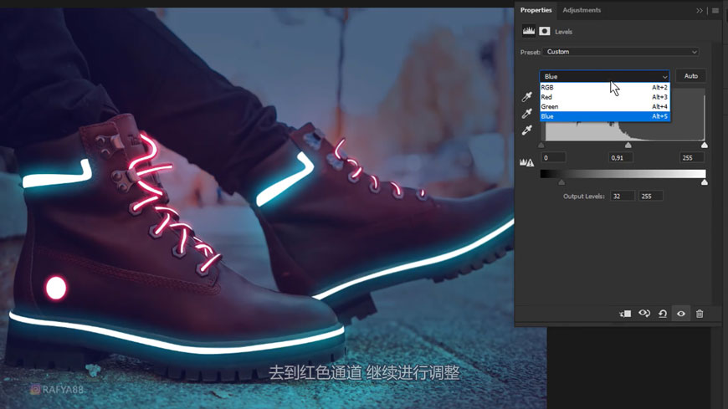Image resolution: width=728 pixels, height=409 pixels.
Task: Click the Output Levels label
Action: (583, 197)
